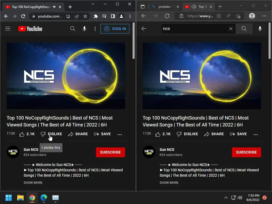The width and height of the screenshot is (272, 204).
Task: Add page to favorites in Edge
Action: [x=238, y=16]
